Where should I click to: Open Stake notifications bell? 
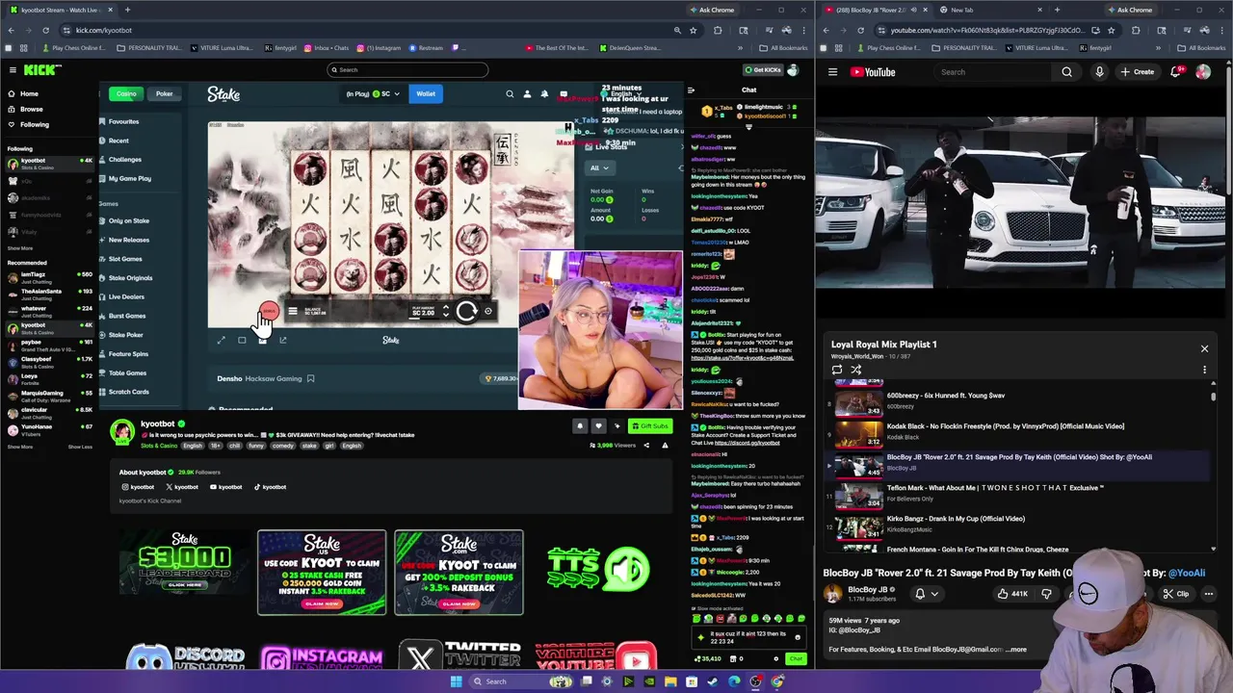pos(544,93)
